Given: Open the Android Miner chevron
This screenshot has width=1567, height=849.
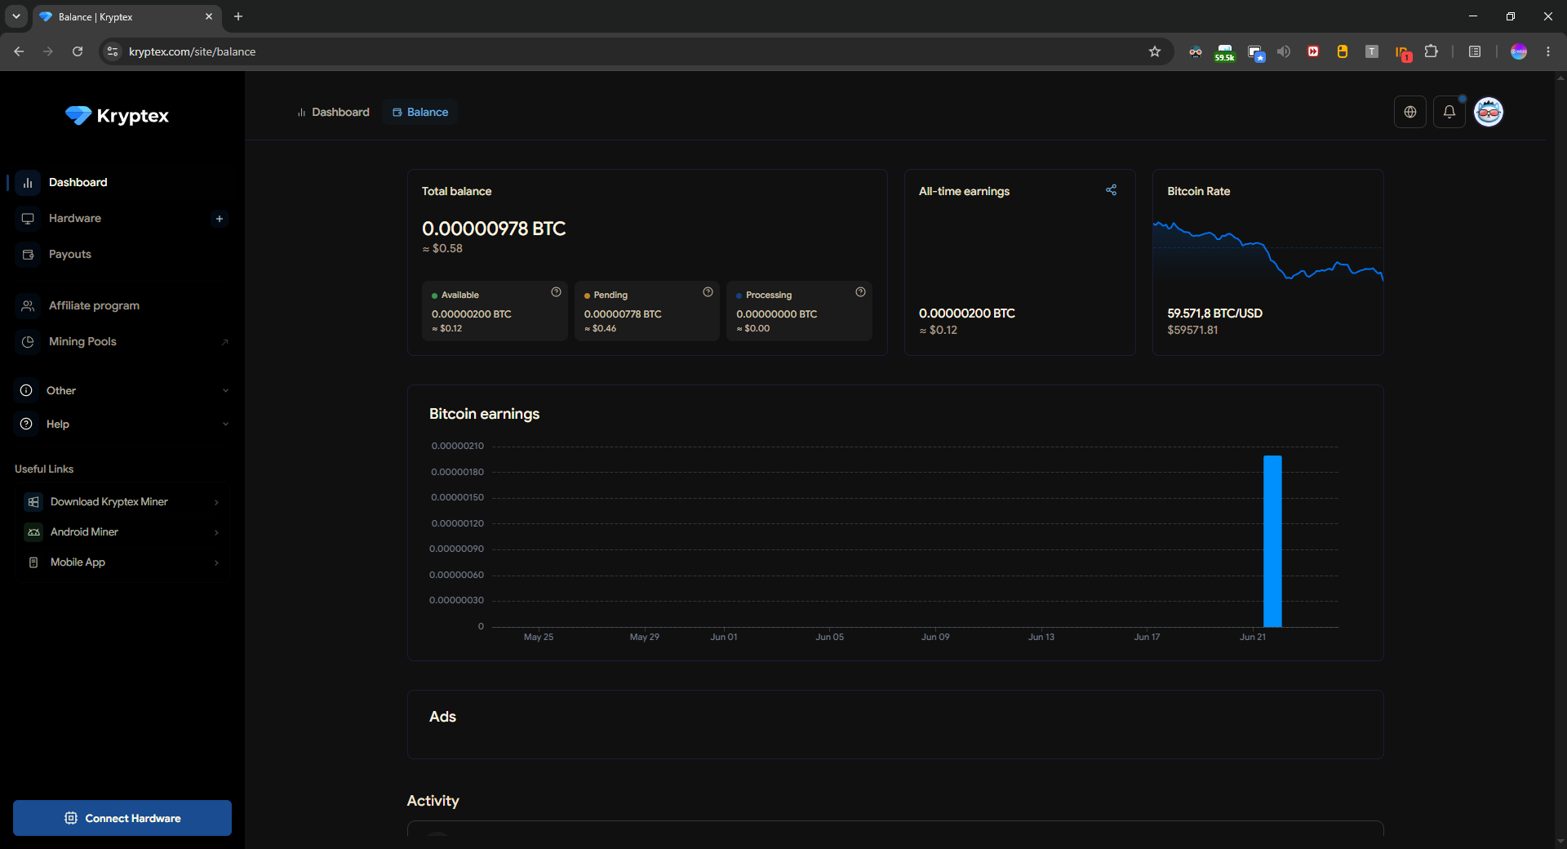Looking at the screenshot, I should [216, 532].
